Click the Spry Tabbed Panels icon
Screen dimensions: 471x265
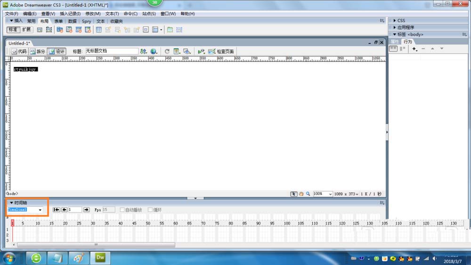pos(69,30)
